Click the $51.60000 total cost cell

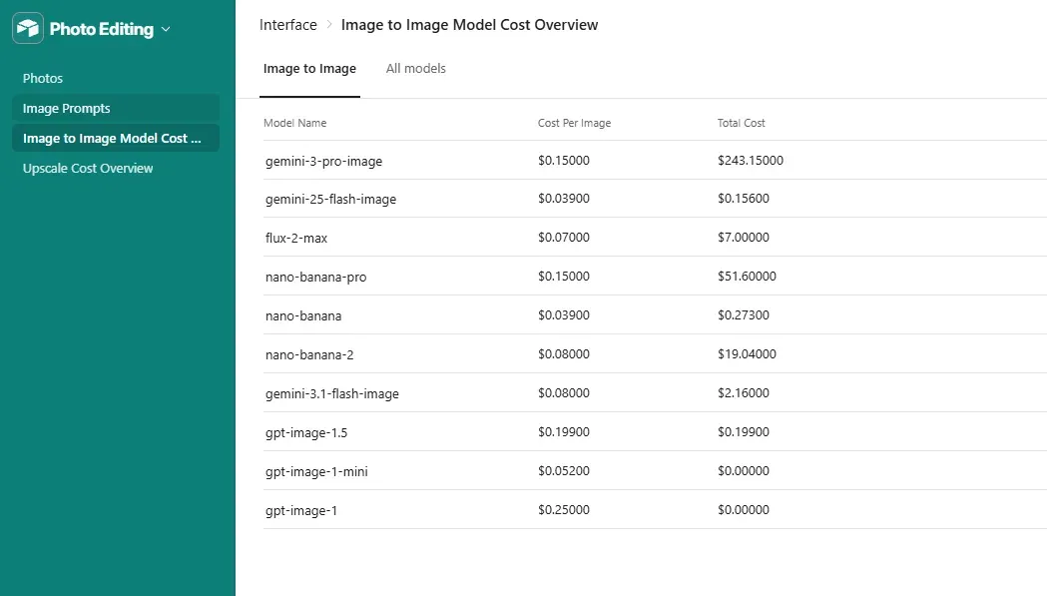[747, 276]
